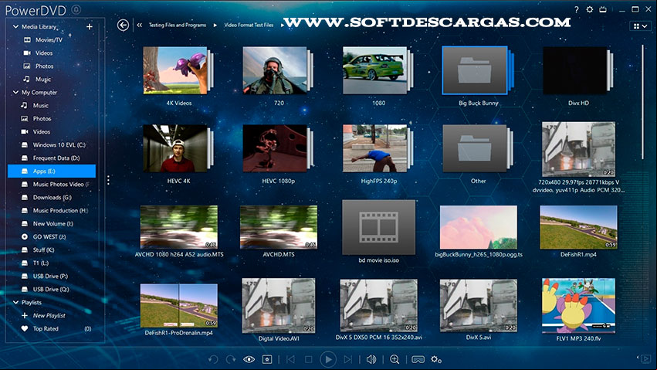657x370 pixels.
Task: Add media with the plus icon
Action: [90, 26]
